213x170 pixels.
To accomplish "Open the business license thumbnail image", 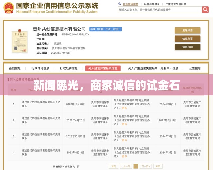I will click(x=20, y=41).
